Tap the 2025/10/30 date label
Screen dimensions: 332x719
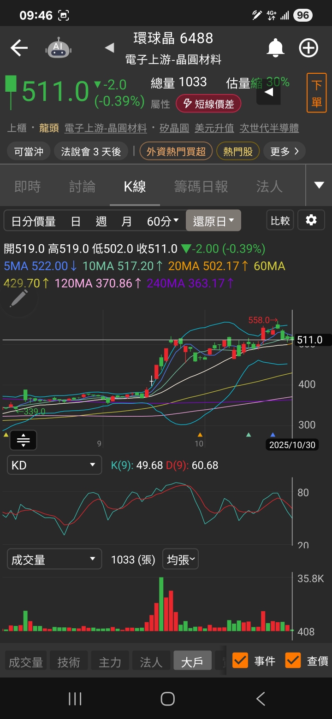(x=292, y=445)
